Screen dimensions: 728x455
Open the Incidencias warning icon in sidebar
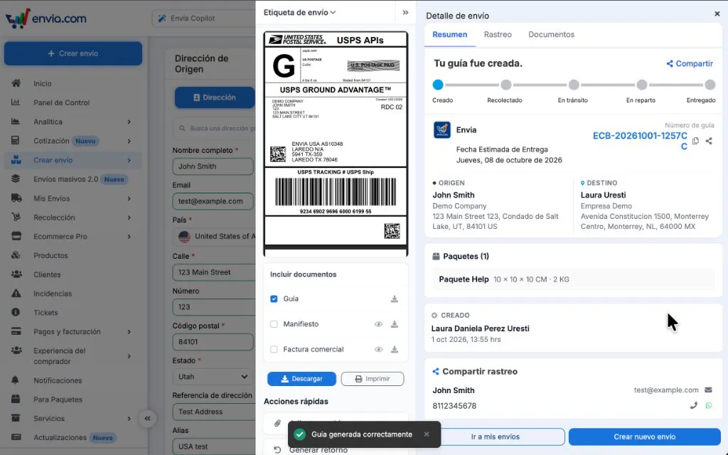pyautogui.click(x=16, y=294)
